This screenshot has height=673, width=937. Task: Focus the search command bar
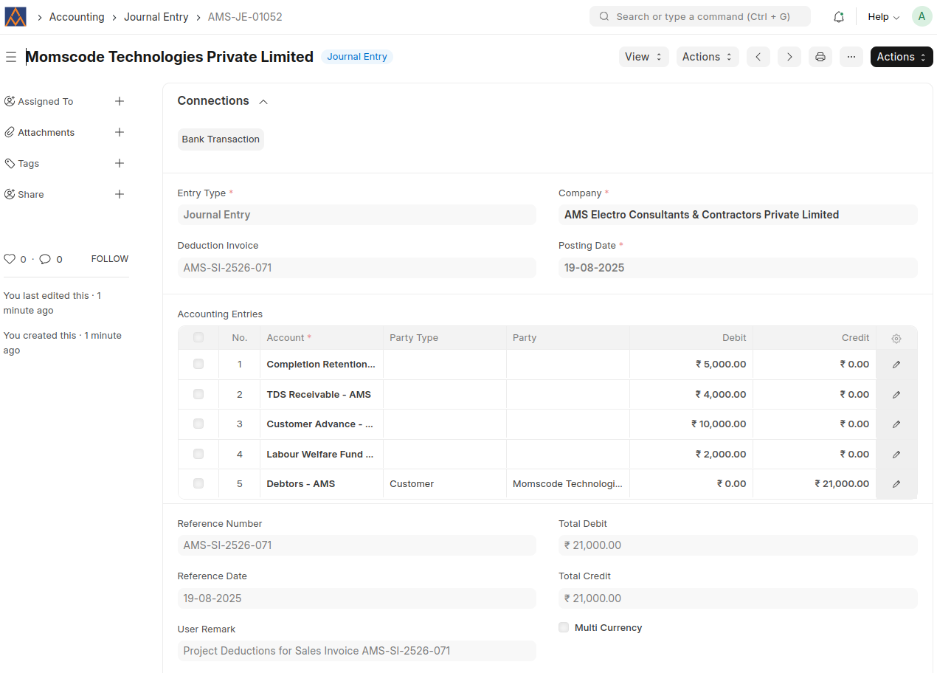[x=699, y=17]
